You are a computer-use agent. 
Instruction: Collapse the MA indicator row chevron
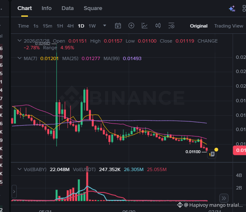pyautogui.click(x=20, y=58)
